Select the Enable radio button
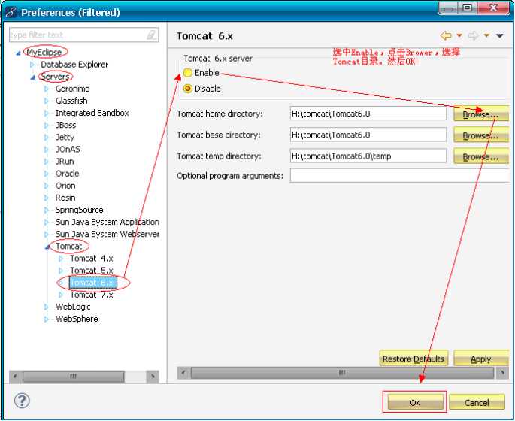Screen dimensions: 515x421 (x=187, y=73)
